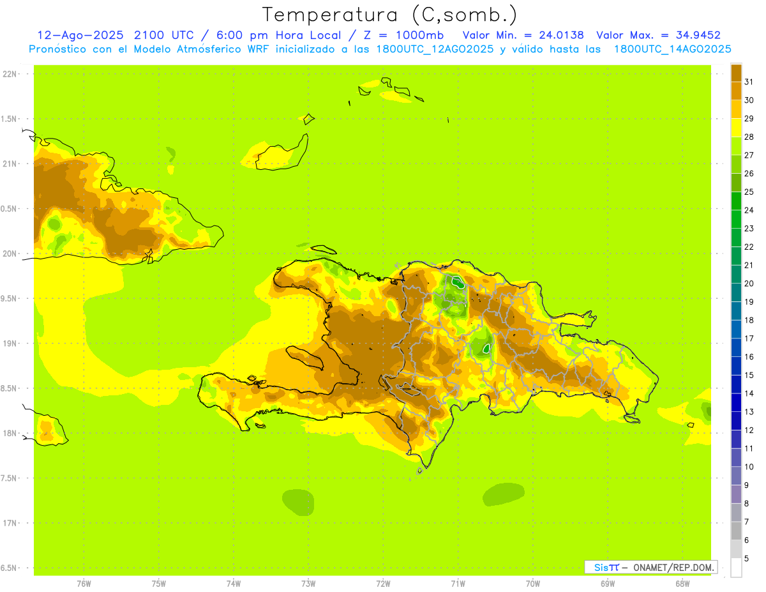Click the legend color band between 12 and 13
This screenshot has height=592, width=766.
click(x=736, y=421)
